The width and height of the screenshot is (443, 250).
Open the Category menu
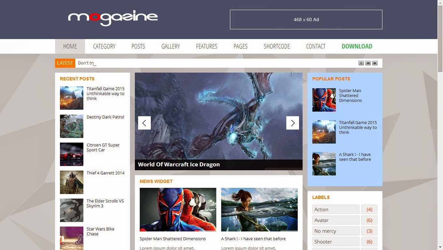(104, 46)
